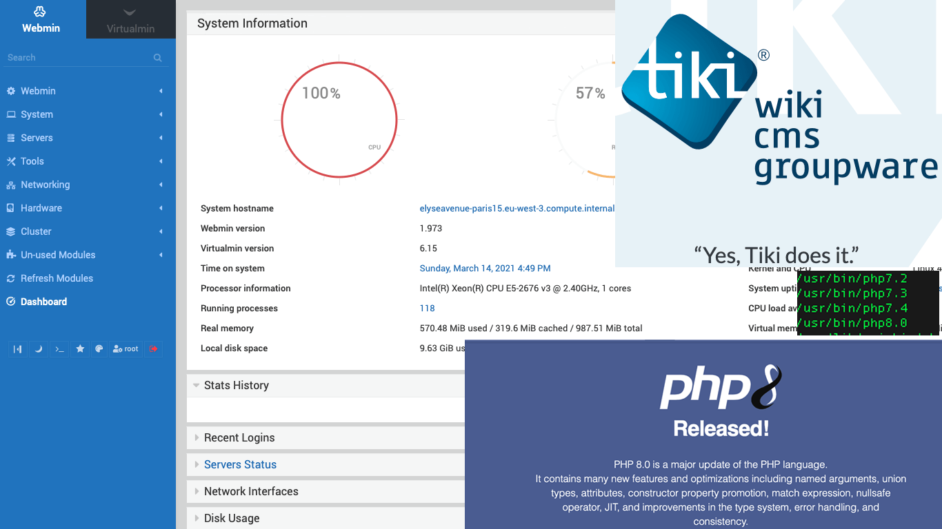
Task: Click the Un-used Modules puzzle icon
Action: coord(10,255)
